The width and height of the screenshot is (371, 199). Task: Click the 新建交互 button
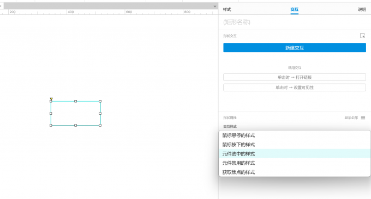pyautogui.click(x=294, y=48)
